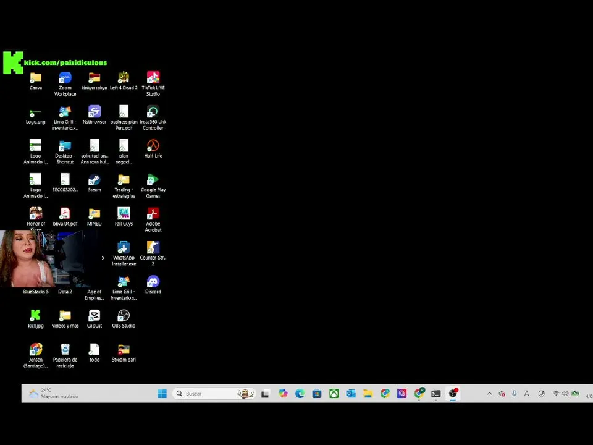Select WhatsApp Installer.exe icon
This screenshot has height=445, width=593.
click(124, 248)
